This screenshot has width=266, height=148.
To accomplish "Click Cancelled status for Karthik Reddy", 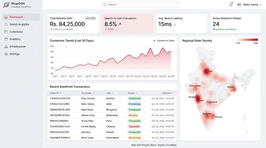I will (134, 127).
